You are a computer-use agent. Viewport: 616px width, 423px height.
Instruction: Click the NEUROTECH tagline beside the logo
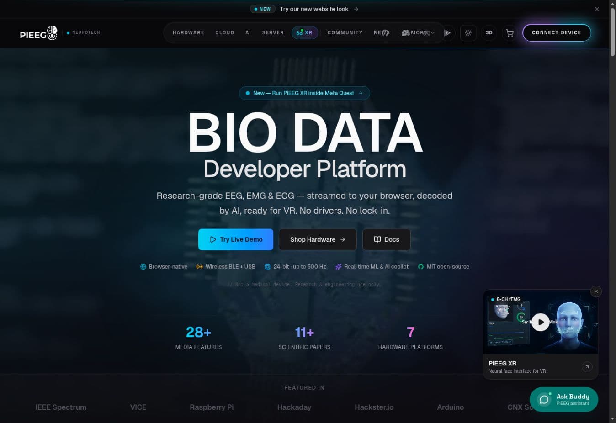(x=86, y=32)
